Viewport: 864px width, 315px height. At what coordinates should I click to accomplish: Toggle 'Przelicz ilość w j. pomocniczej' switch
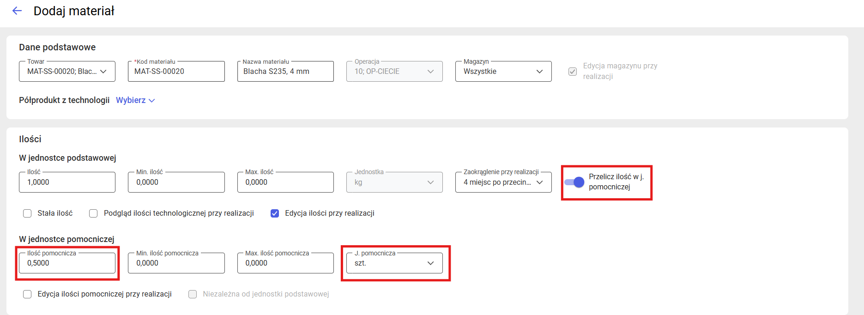574,182
